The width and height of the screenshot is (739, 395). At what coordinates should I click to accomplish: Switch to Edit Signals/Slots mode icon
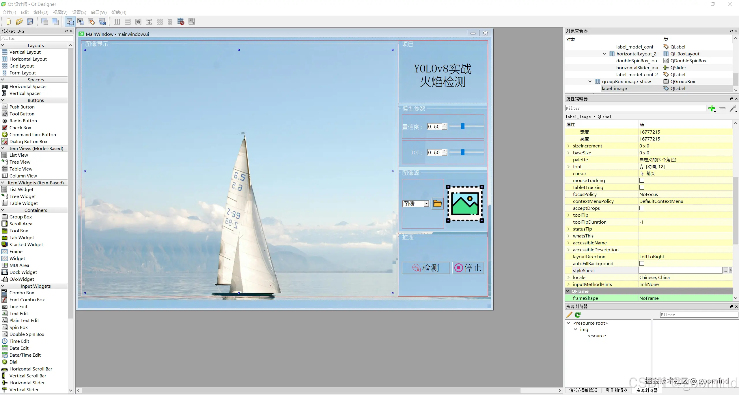pos(81,22)
